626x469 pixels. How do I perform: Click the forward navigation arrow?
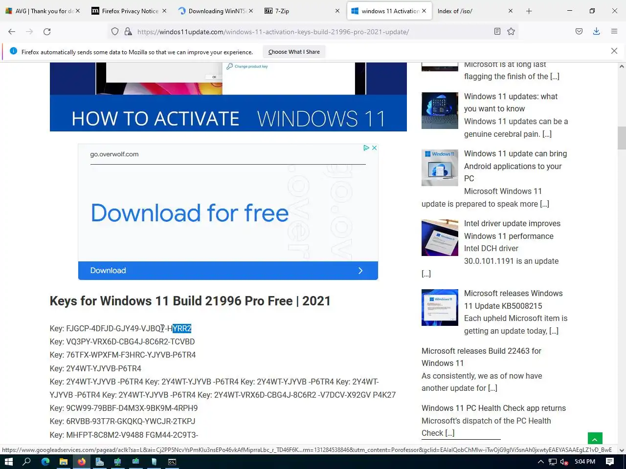point(29,32)
